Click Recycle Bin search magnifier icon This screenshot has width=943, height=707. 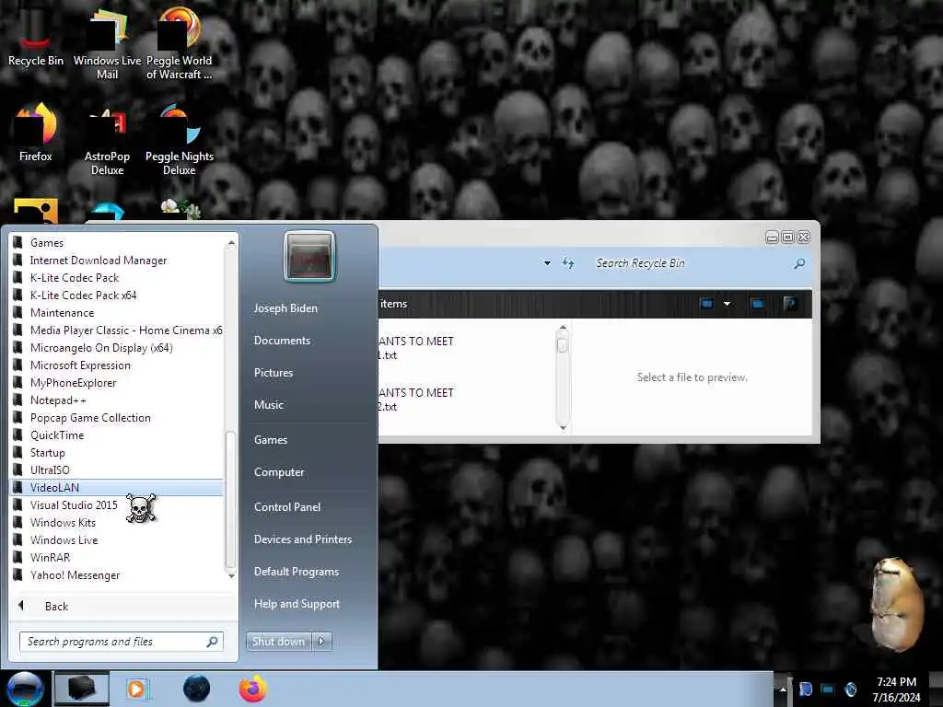point(799,263)
